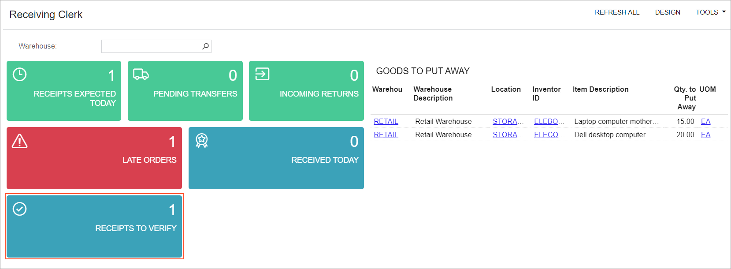
Task: Sort by the Item Description column header
Action: (x=601, y=90)
